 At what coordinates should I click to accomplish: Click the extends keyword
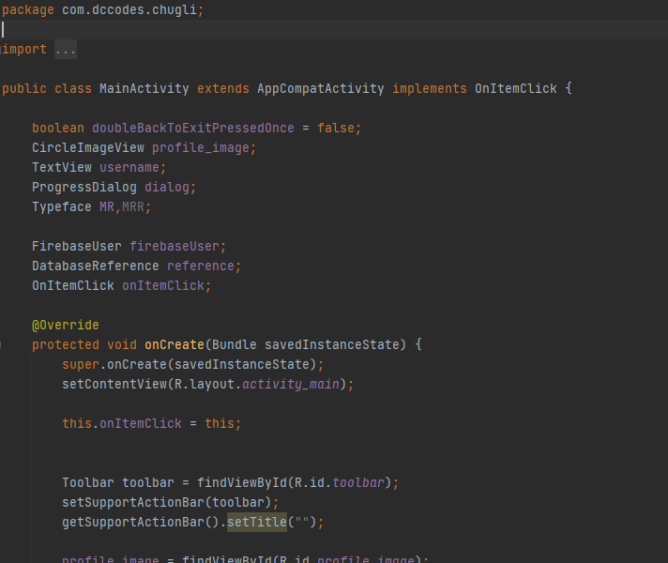(223, 88)
